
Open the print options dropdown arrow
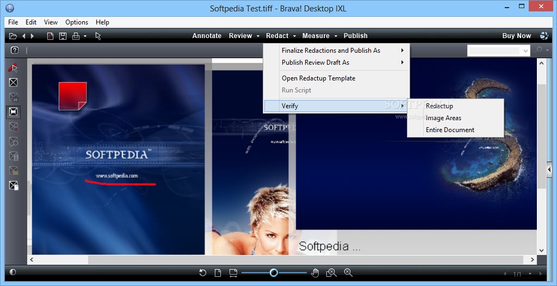pos(85,36)
